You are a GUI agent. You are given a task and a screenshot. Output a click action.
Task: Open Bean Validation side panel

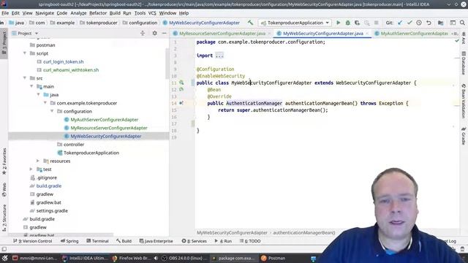click(x=464, y=101)
